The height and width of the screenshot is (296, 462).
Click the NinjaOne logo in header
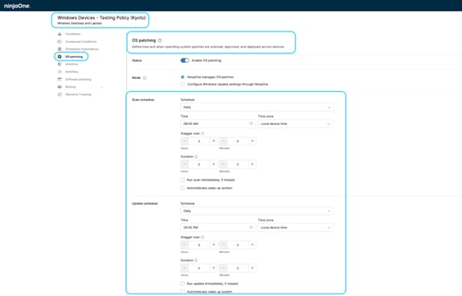[17, 5]
